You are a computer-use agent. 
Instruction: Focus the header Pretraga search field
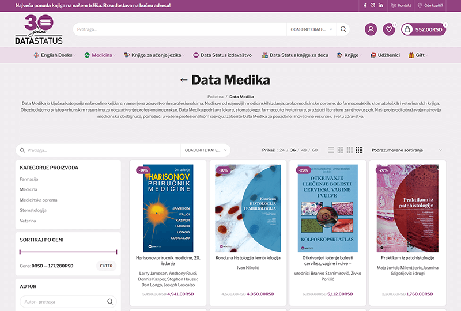pos(179,29)
